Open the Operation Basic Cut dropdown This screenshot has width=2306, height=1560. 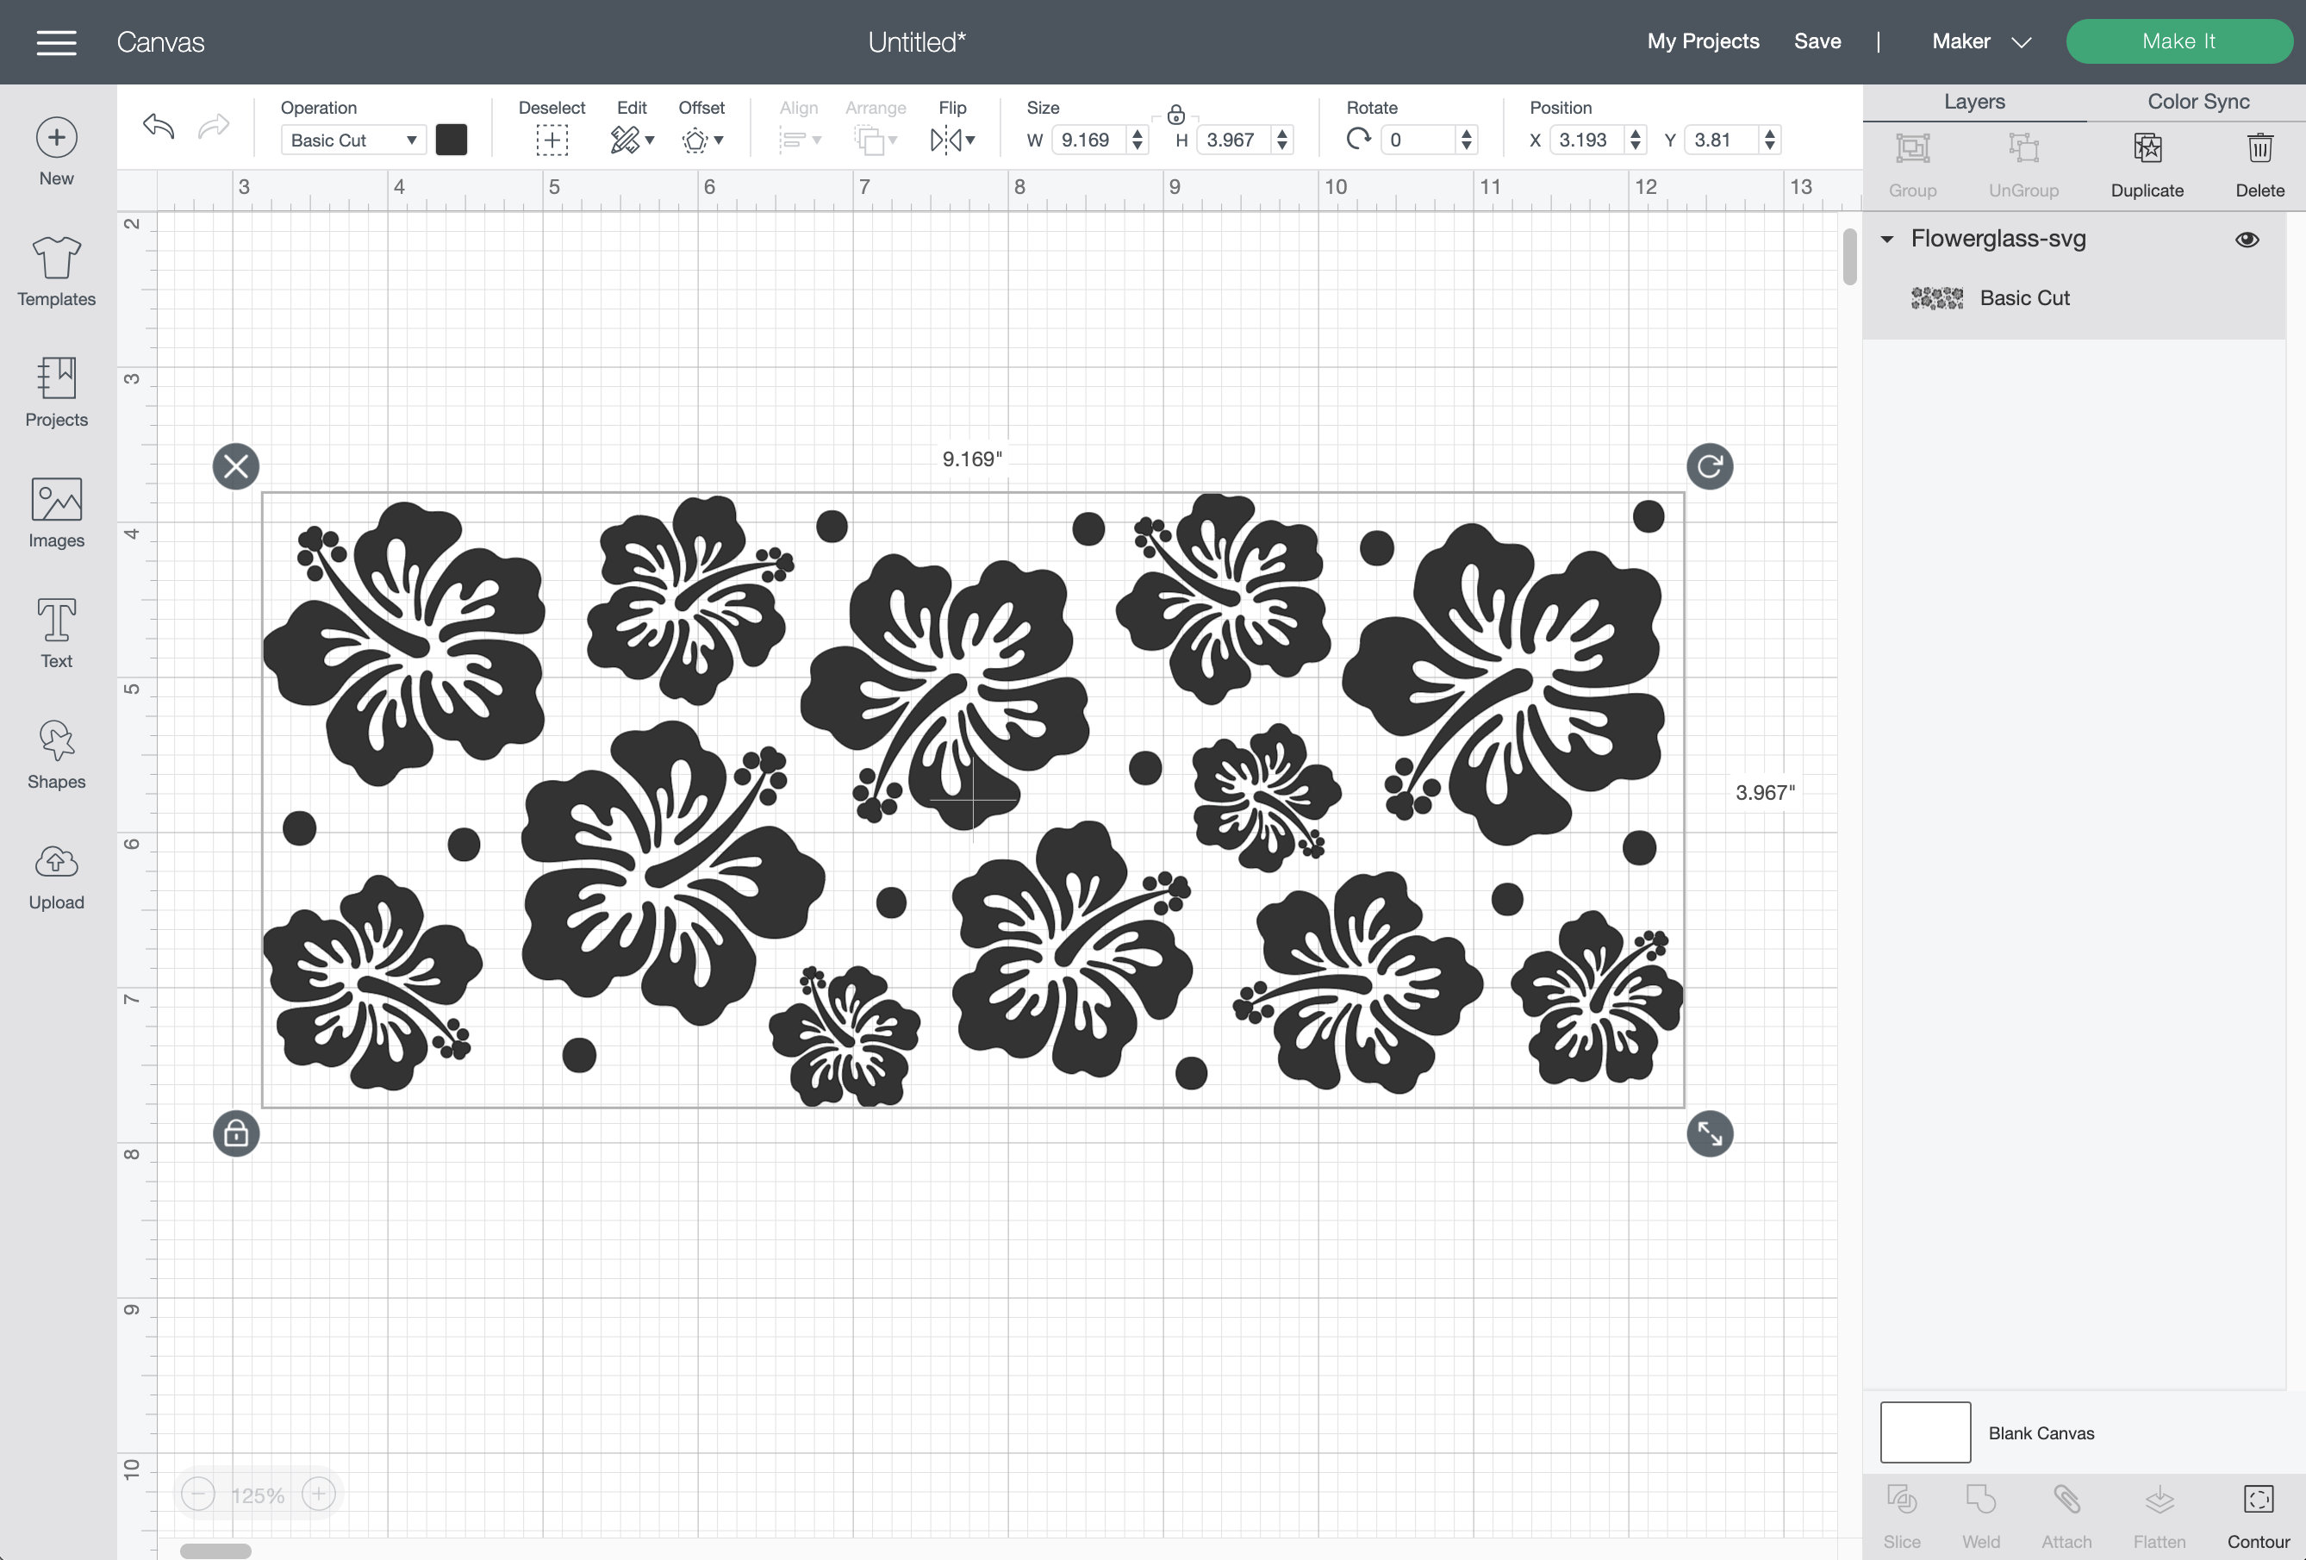click(x=353, y=140)
